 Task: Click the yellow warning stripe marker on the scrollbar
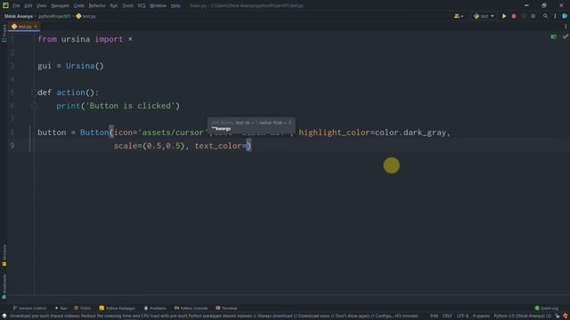(566, 27)
